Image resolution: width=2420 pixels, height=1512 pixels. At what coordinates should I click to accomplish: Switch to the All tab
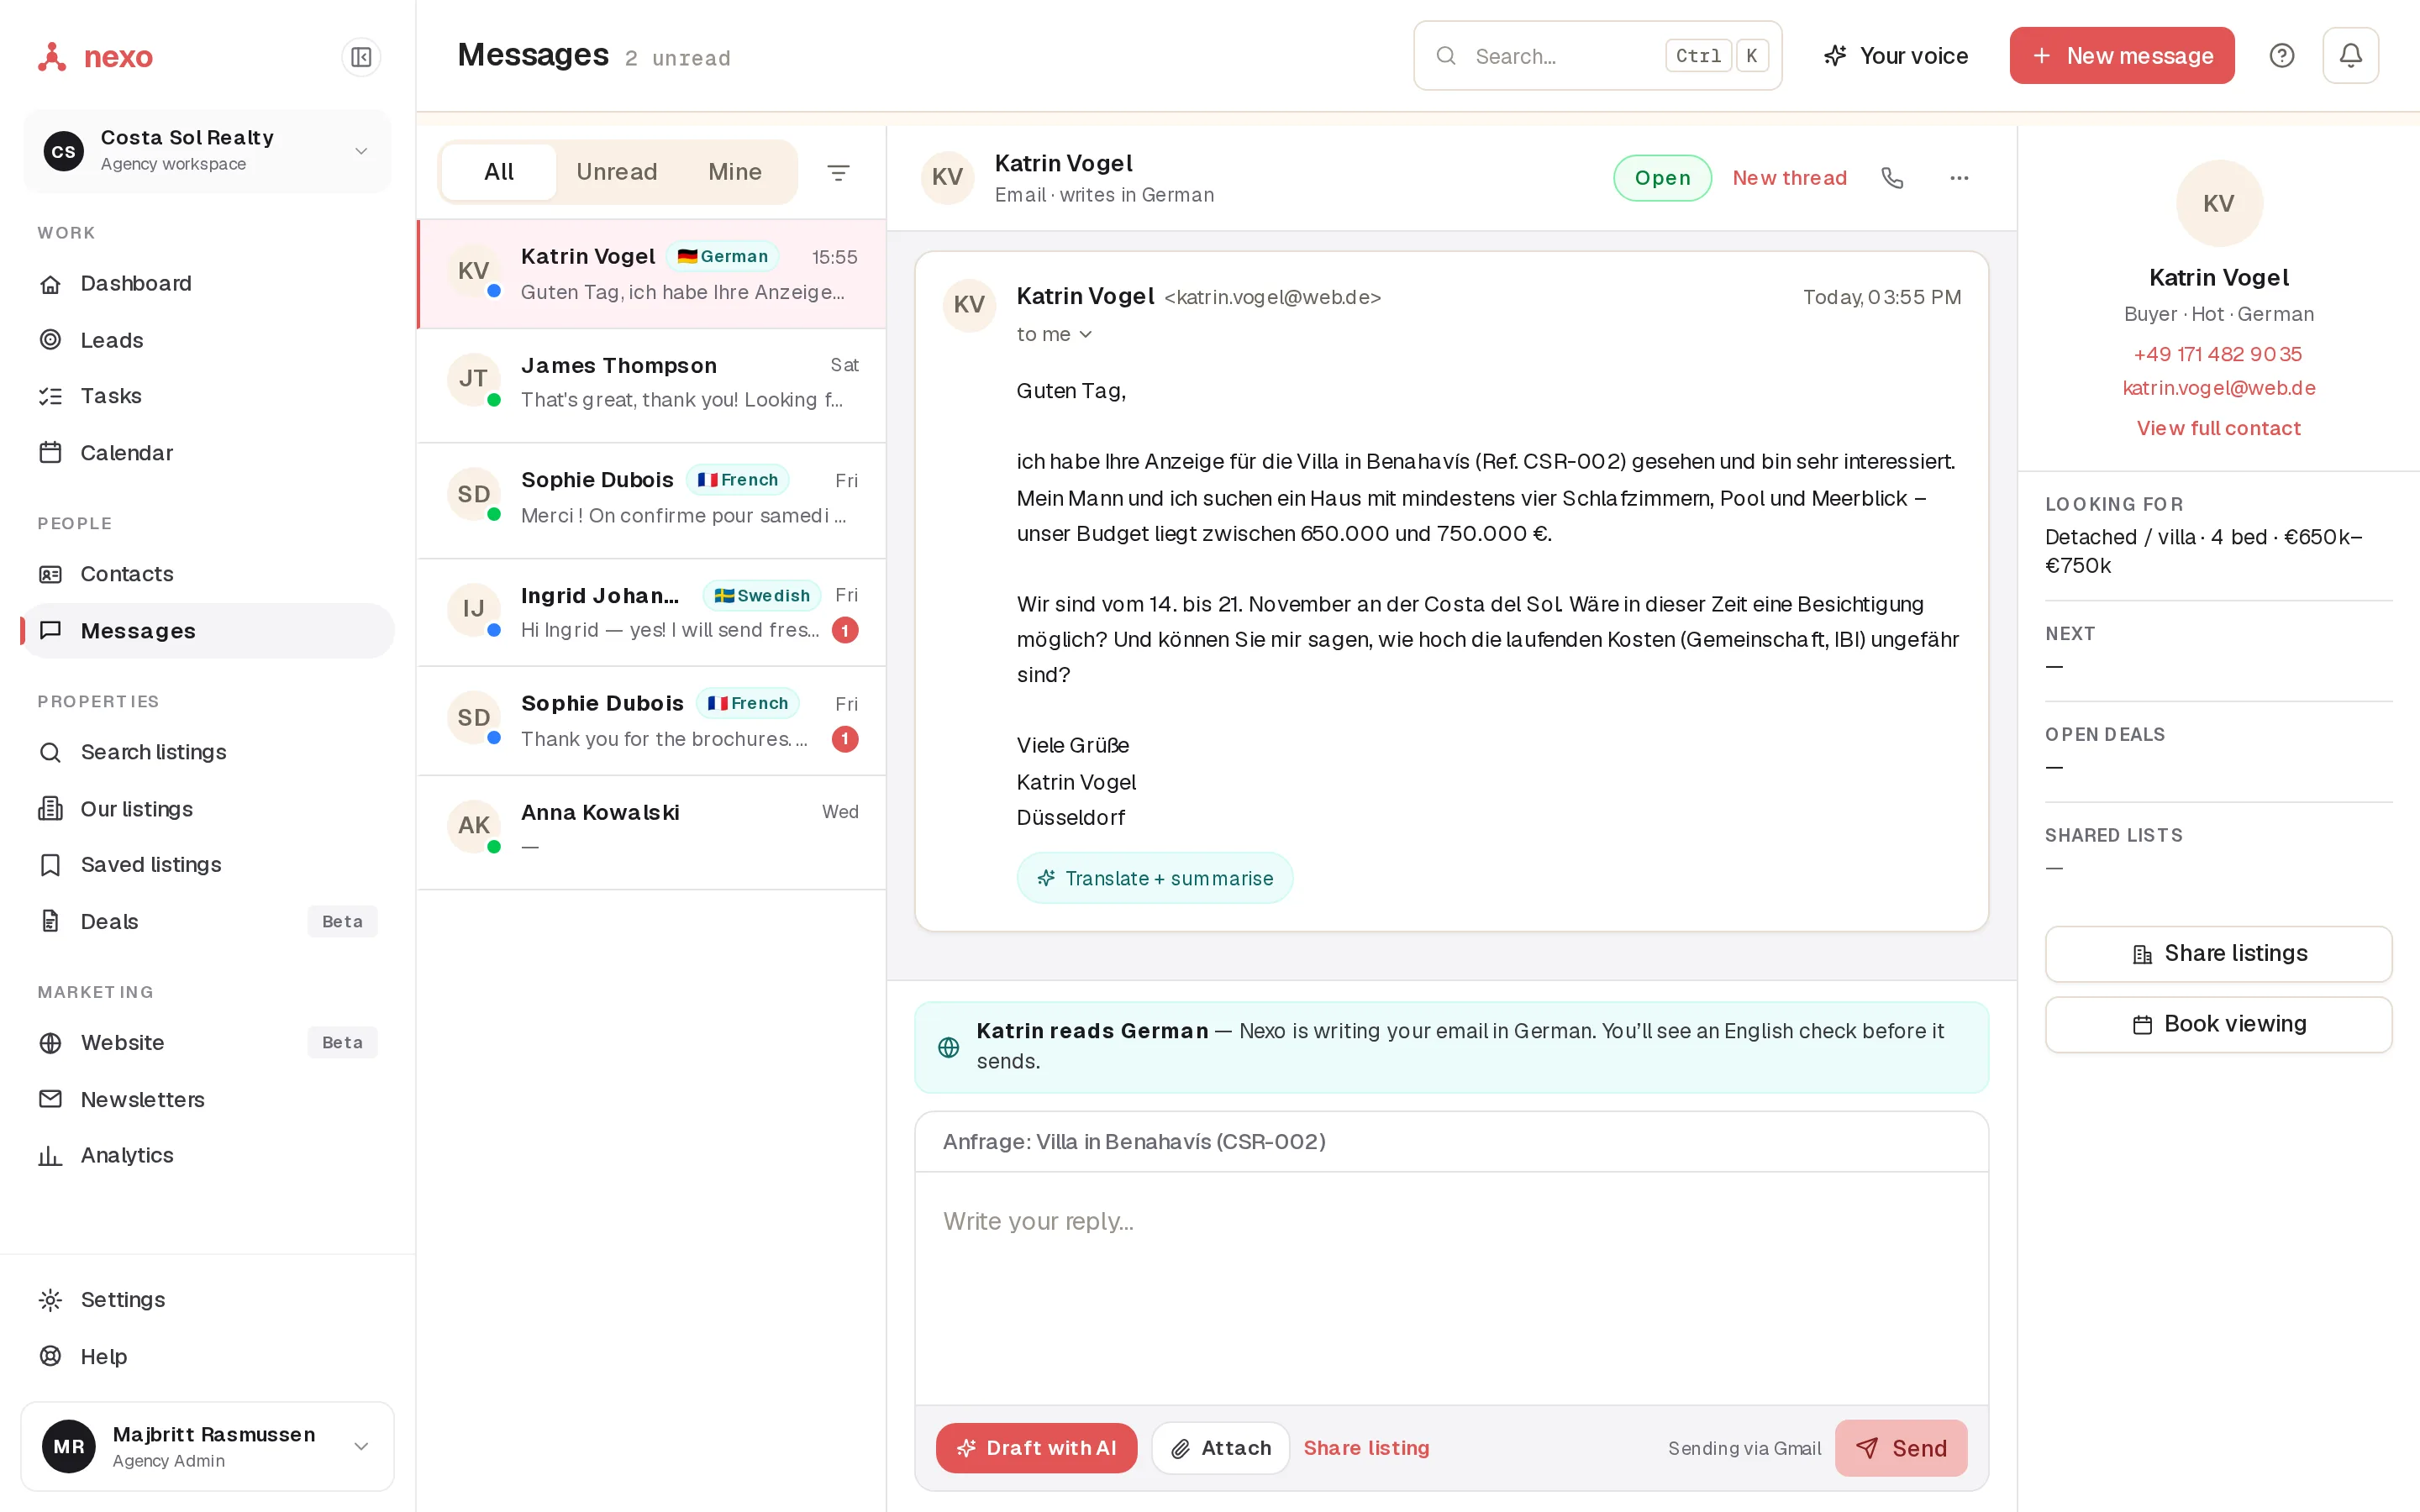point(499,172)
